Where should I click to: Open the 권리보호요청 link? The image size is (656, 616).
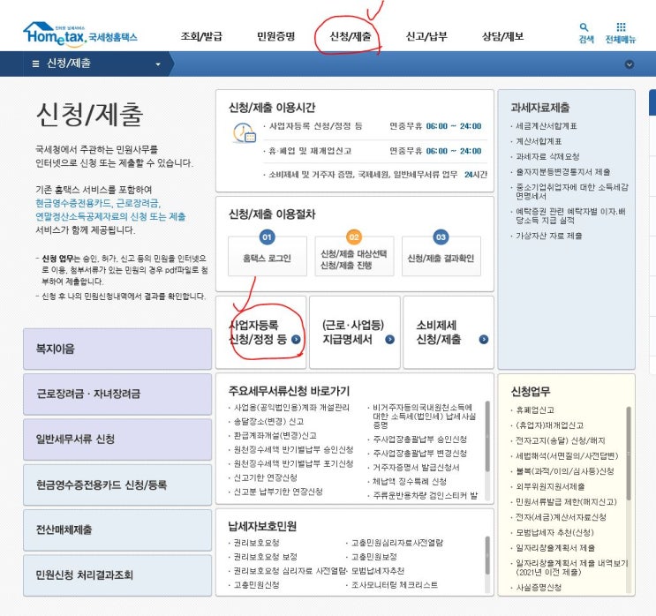(256, 543)
